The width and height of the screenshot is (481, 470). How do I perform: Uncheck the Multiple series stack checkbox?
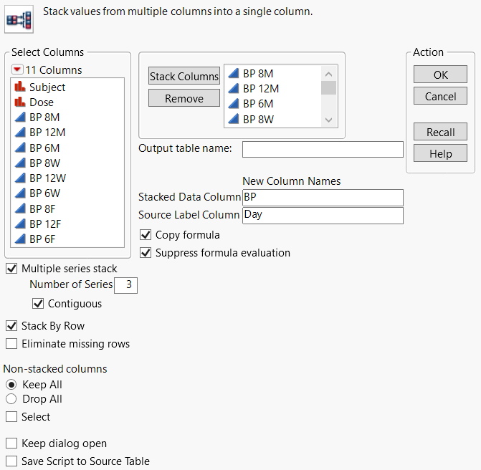pyautogui.click(x=12, y=269)
